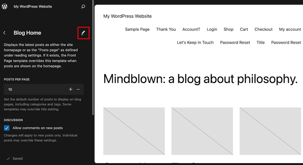Click the DISCUSSION section heading
The height and width of the screenshot is (165, 303).
tap(13, 120)
